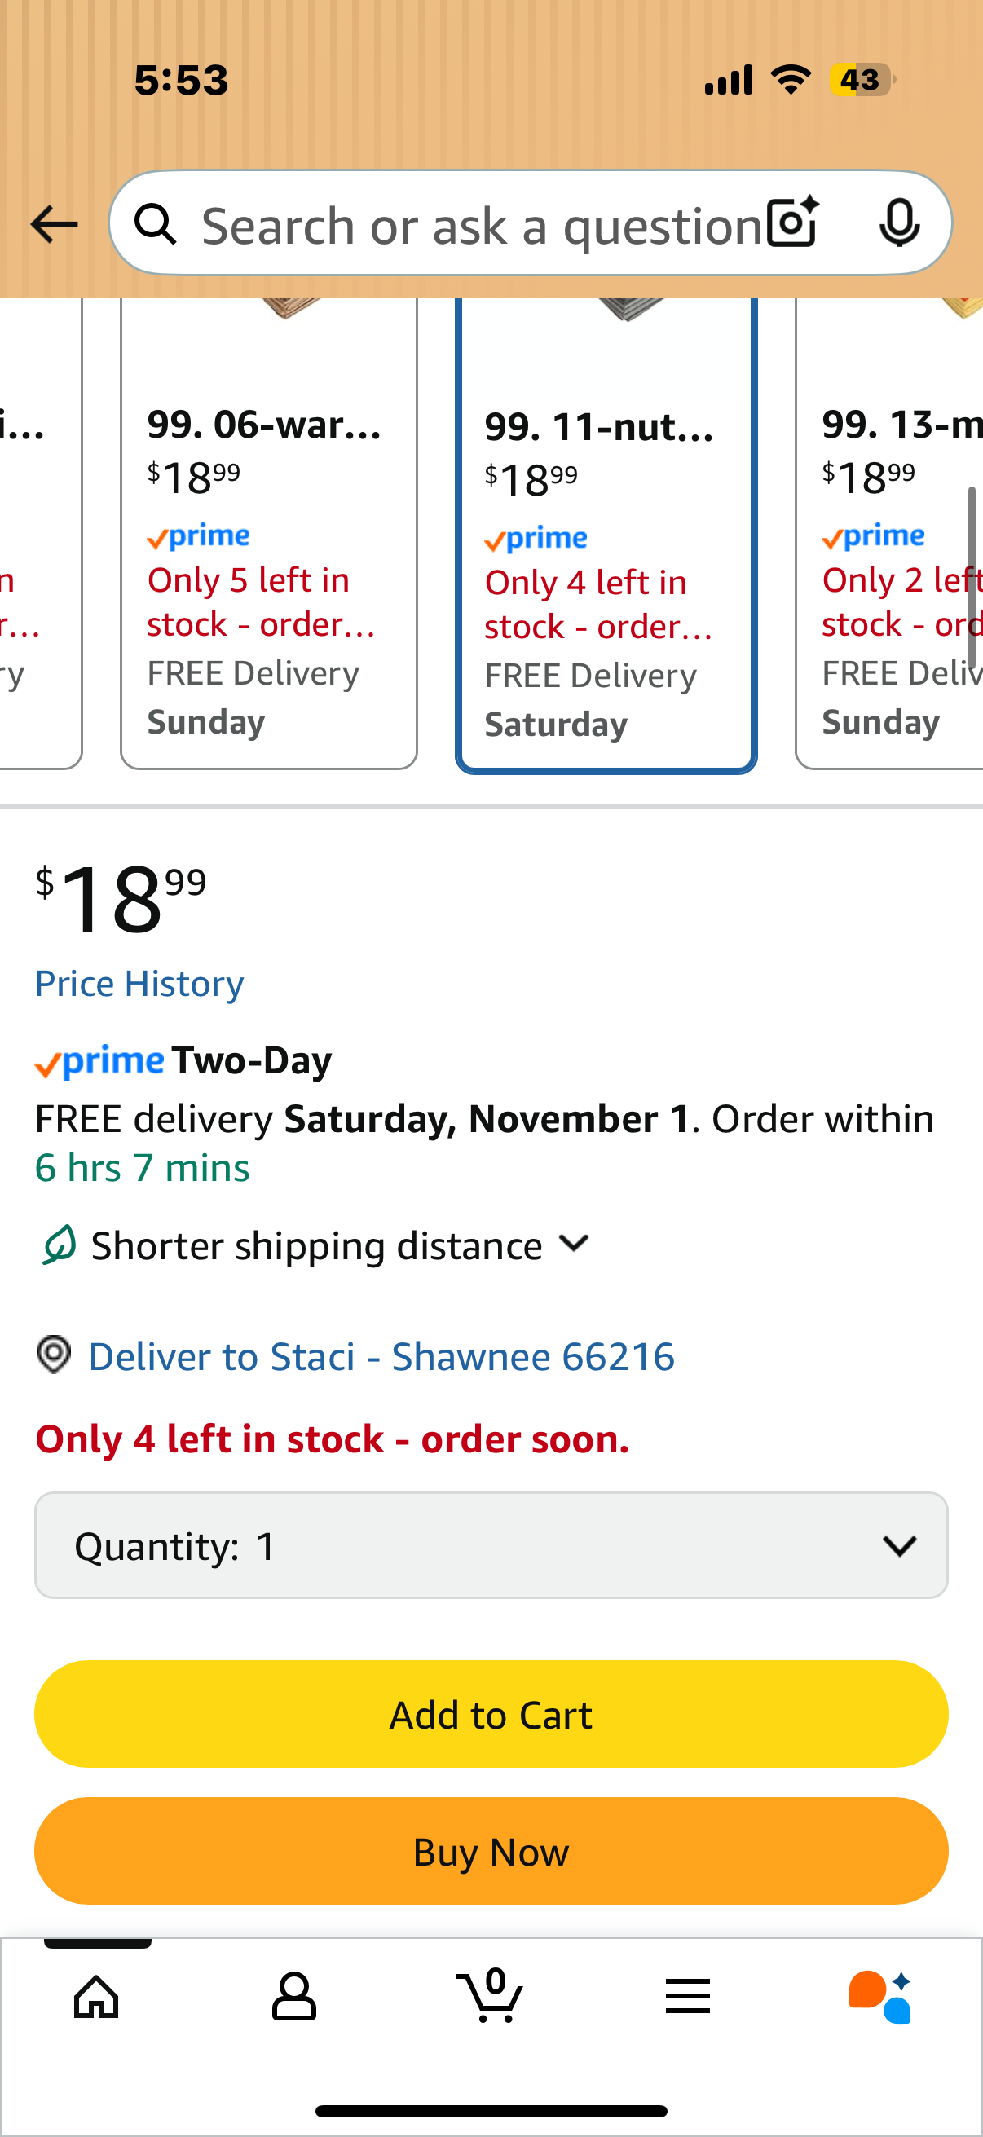This screenshot has height=2137, width=983.
Task: Tap the magnifying glass search icon
Action: [156, 224]
